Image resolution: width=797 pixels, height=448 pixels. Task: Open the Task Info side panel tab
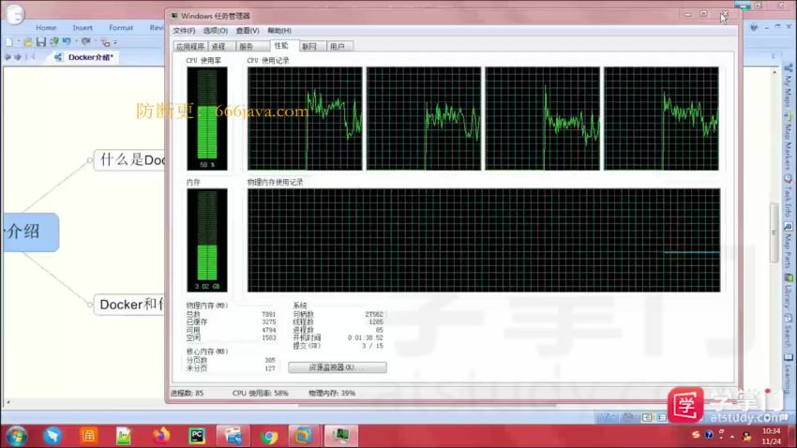(x=789, y=197)
